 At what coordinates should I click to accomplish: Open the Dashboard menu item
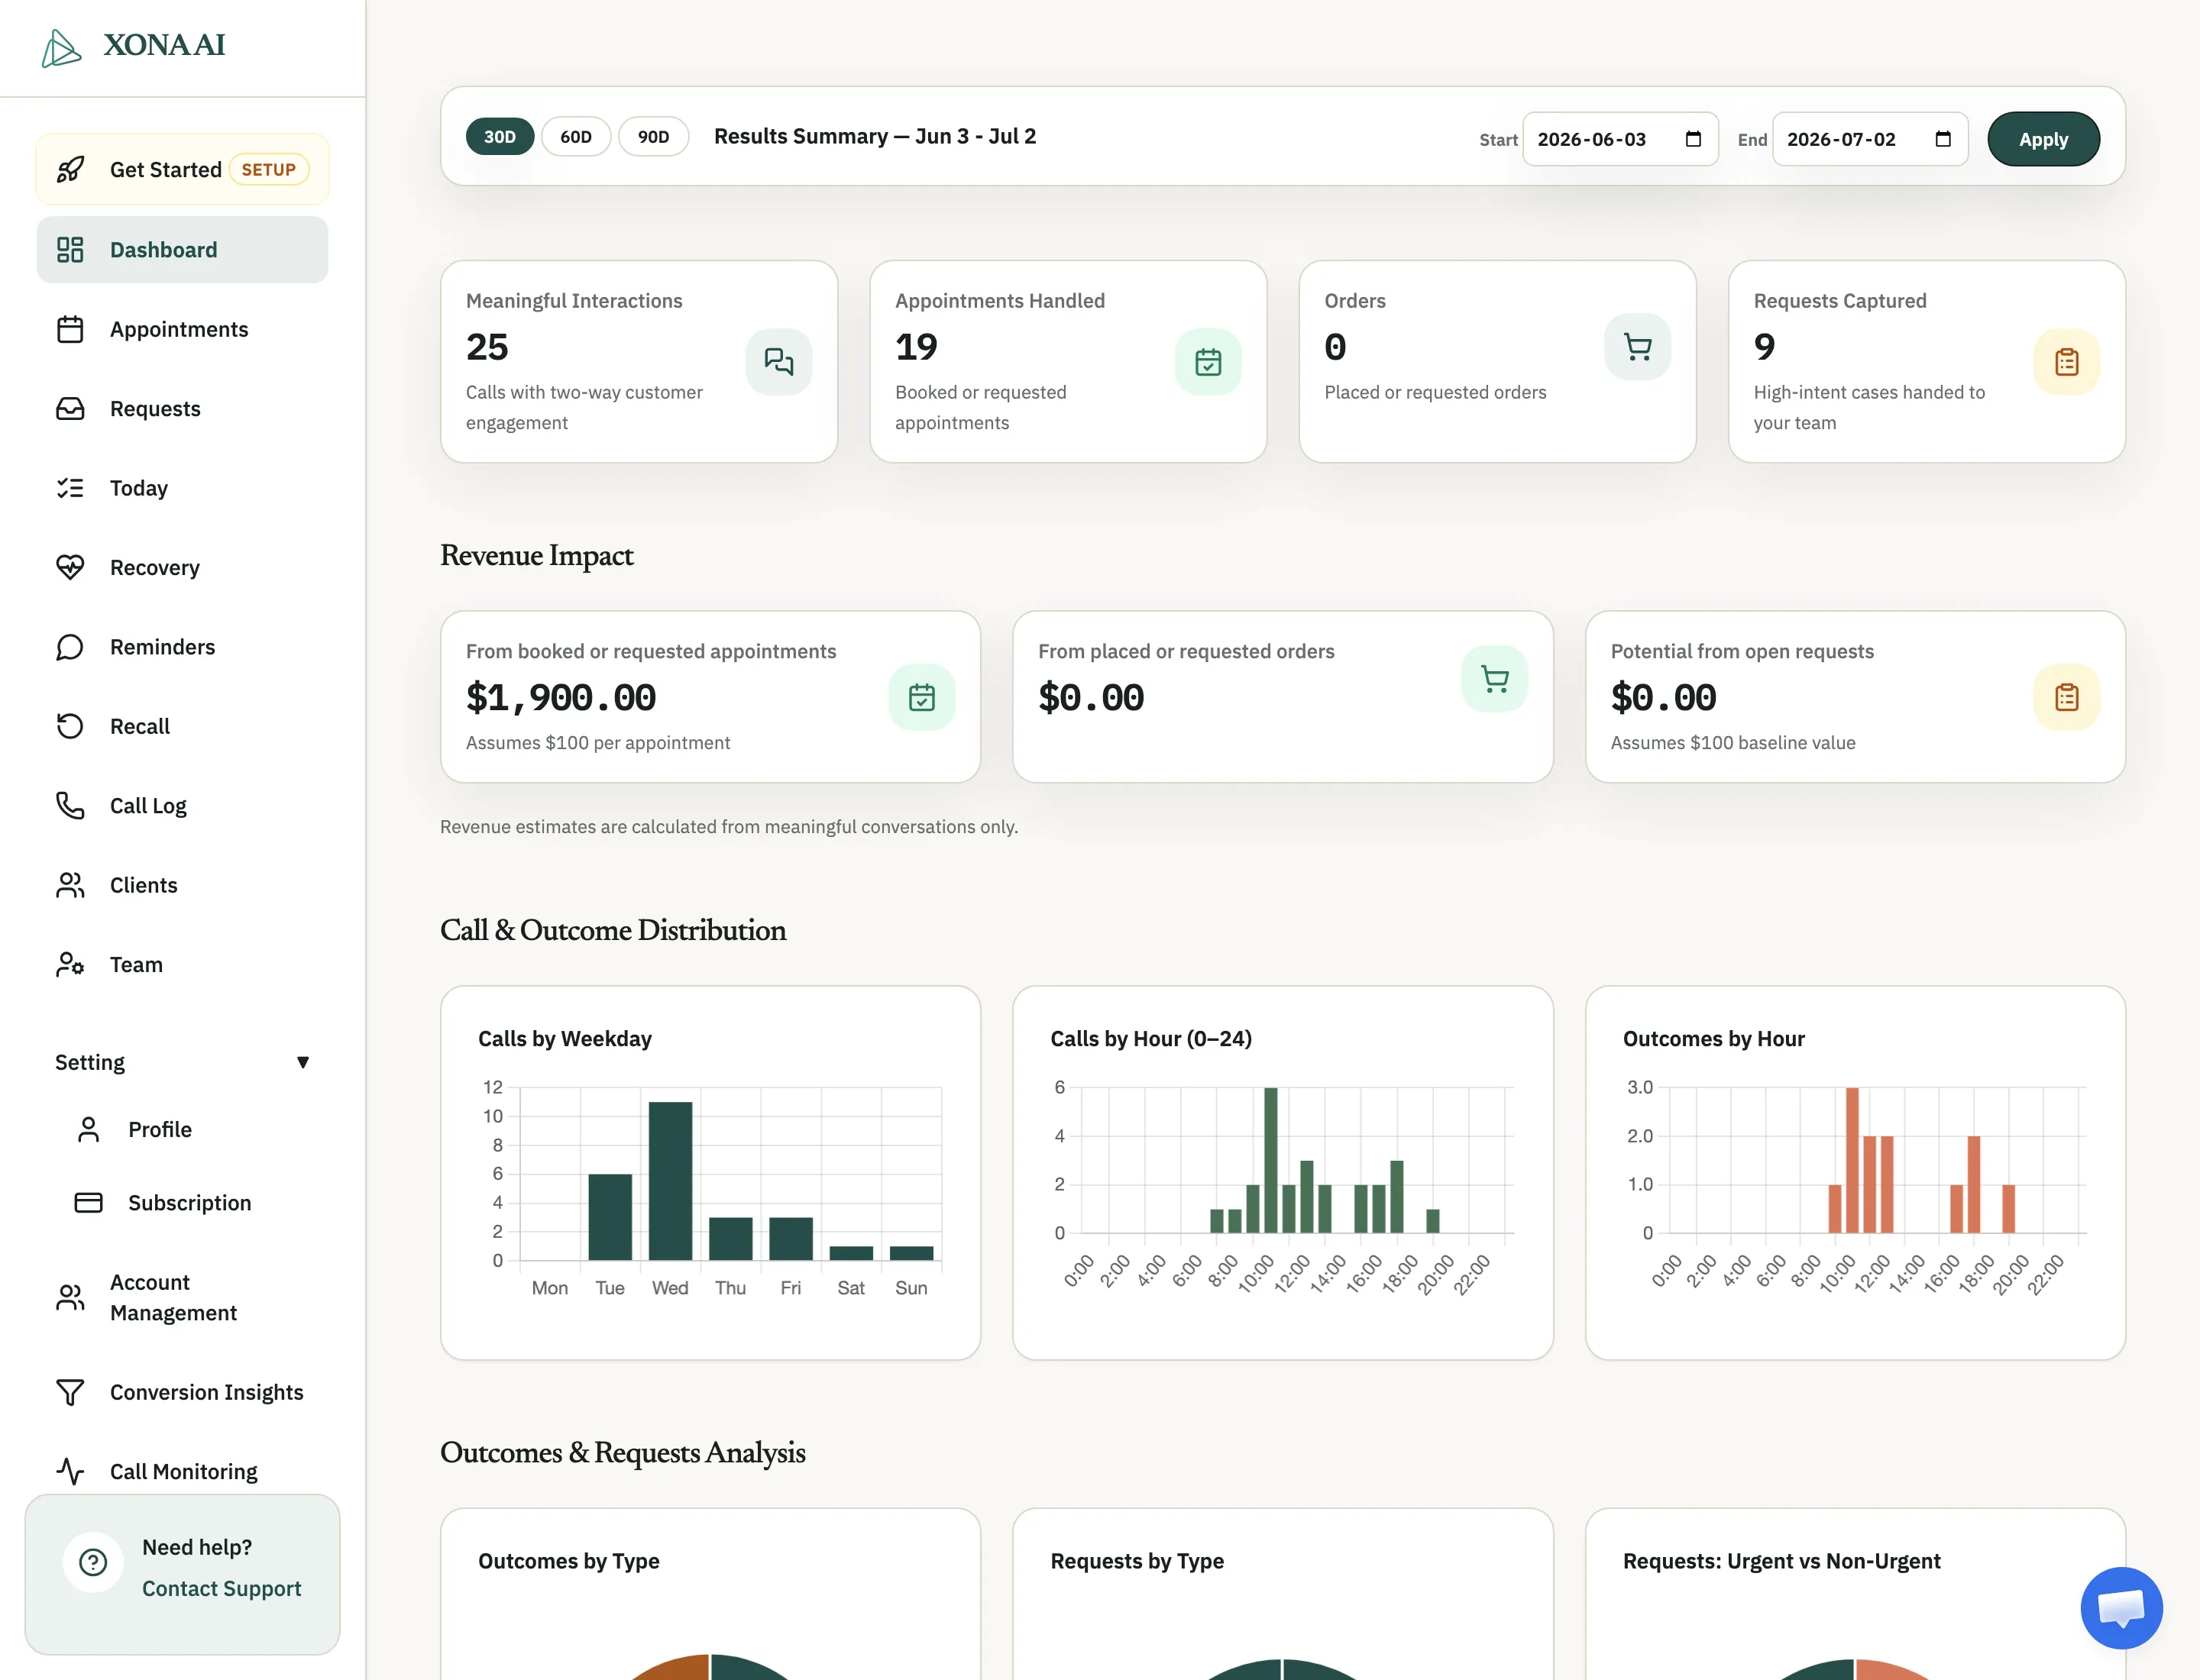tap(182, 249)
